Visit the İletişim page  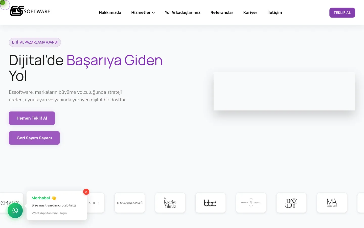click(275, 12)
